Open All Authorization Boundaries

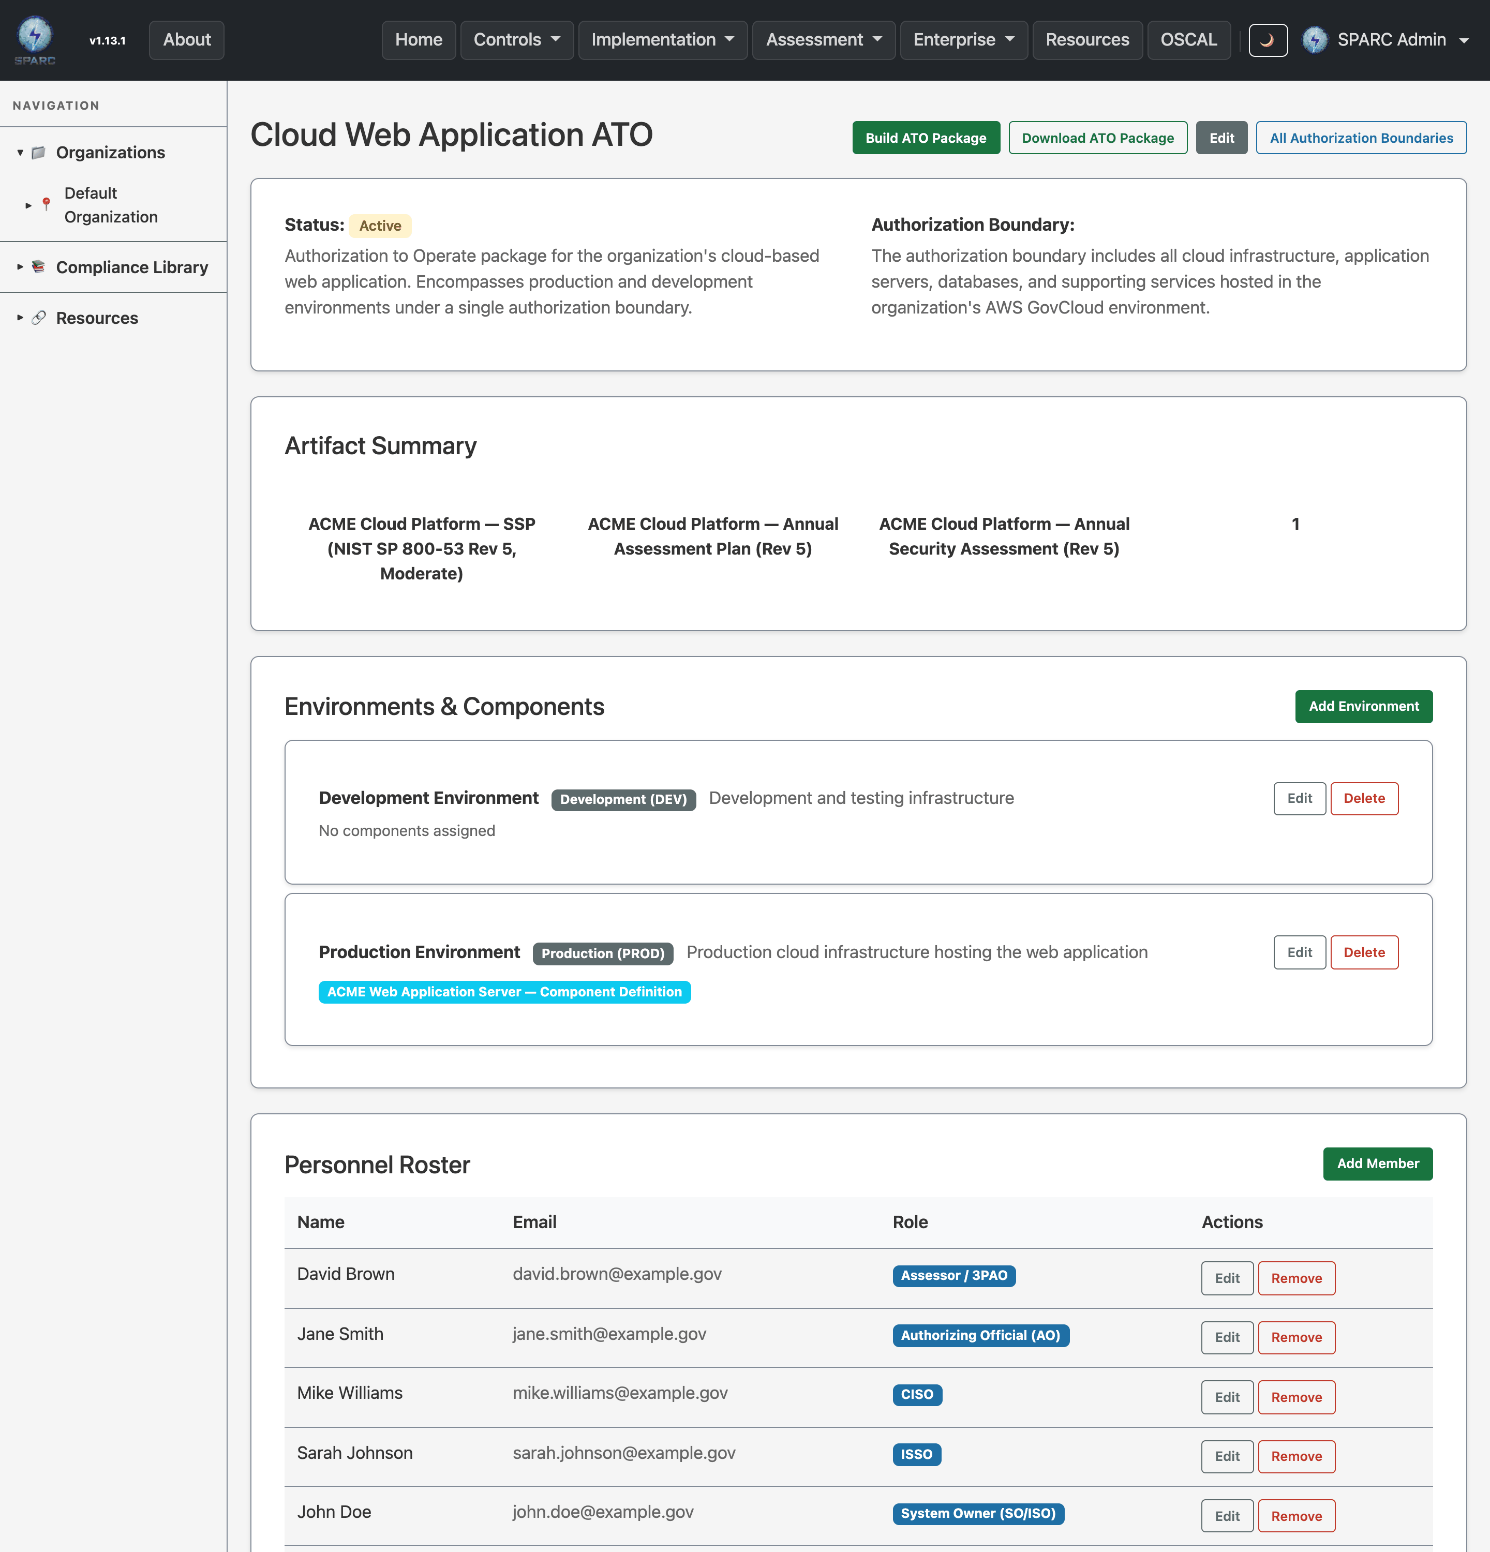[x=1361, y=138]
